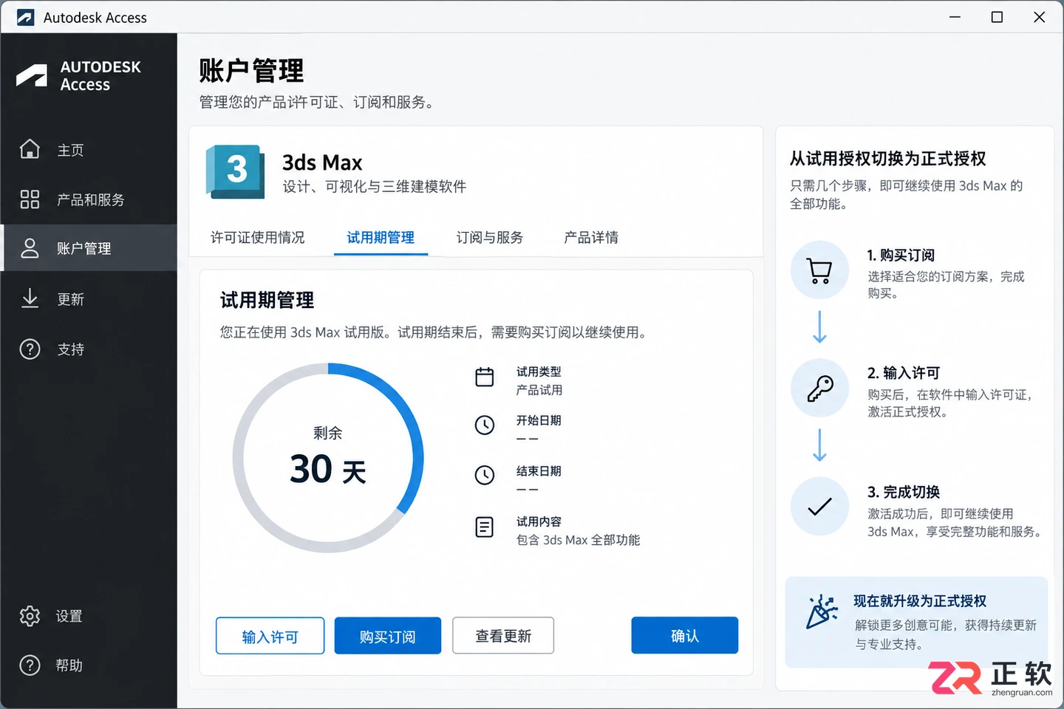Click the checkmark icon for 完成切换

point(819,507)
